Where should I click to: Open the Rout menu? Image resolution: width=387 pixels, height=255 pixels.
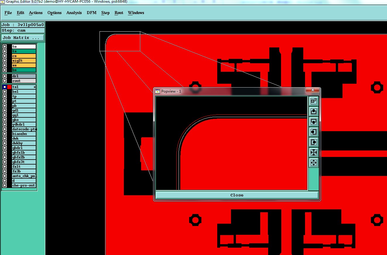point(119,13)
